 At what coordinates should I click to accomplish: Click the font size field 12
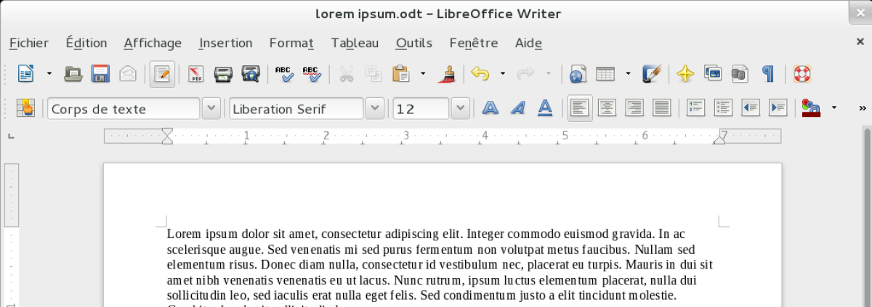click(x=421, y=109)
